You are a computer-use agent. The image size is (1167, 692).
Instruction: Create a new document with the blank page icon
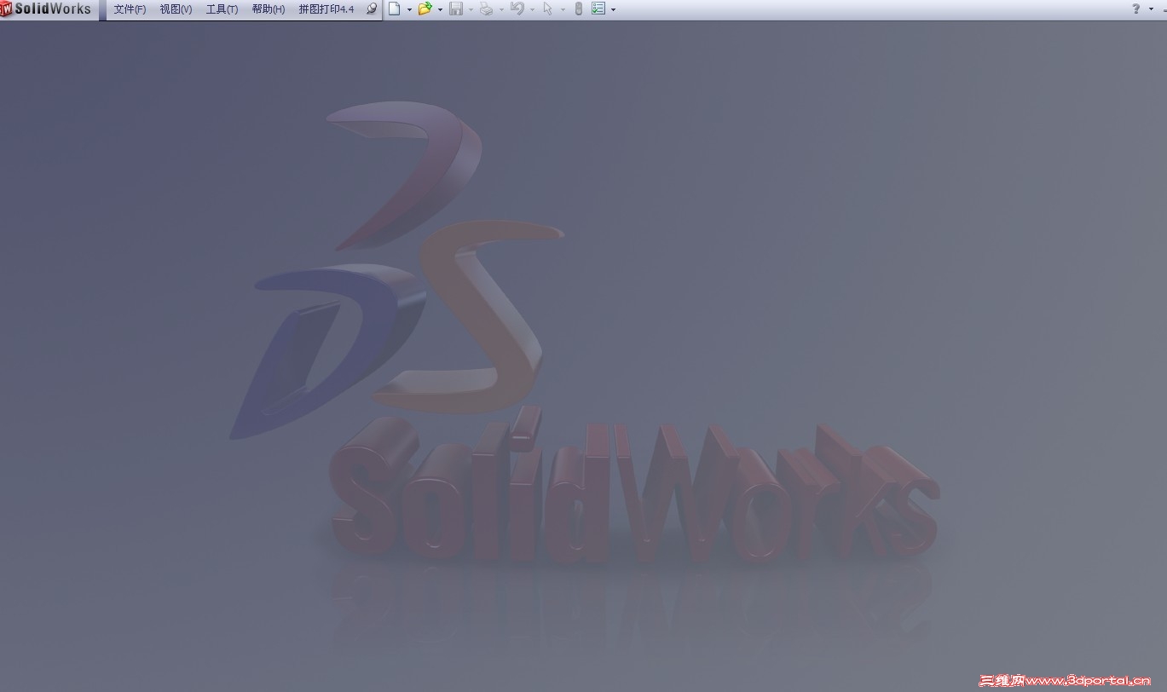394,9
